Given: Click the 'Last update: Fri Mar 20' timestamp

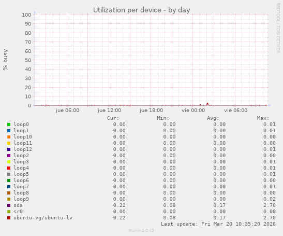Looking at the screenshot, I should pos(218,224).
